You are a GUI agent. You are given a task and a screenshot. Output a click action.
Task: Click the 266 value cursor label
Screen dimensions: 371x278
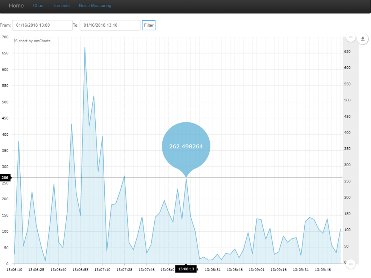point(5,178)
